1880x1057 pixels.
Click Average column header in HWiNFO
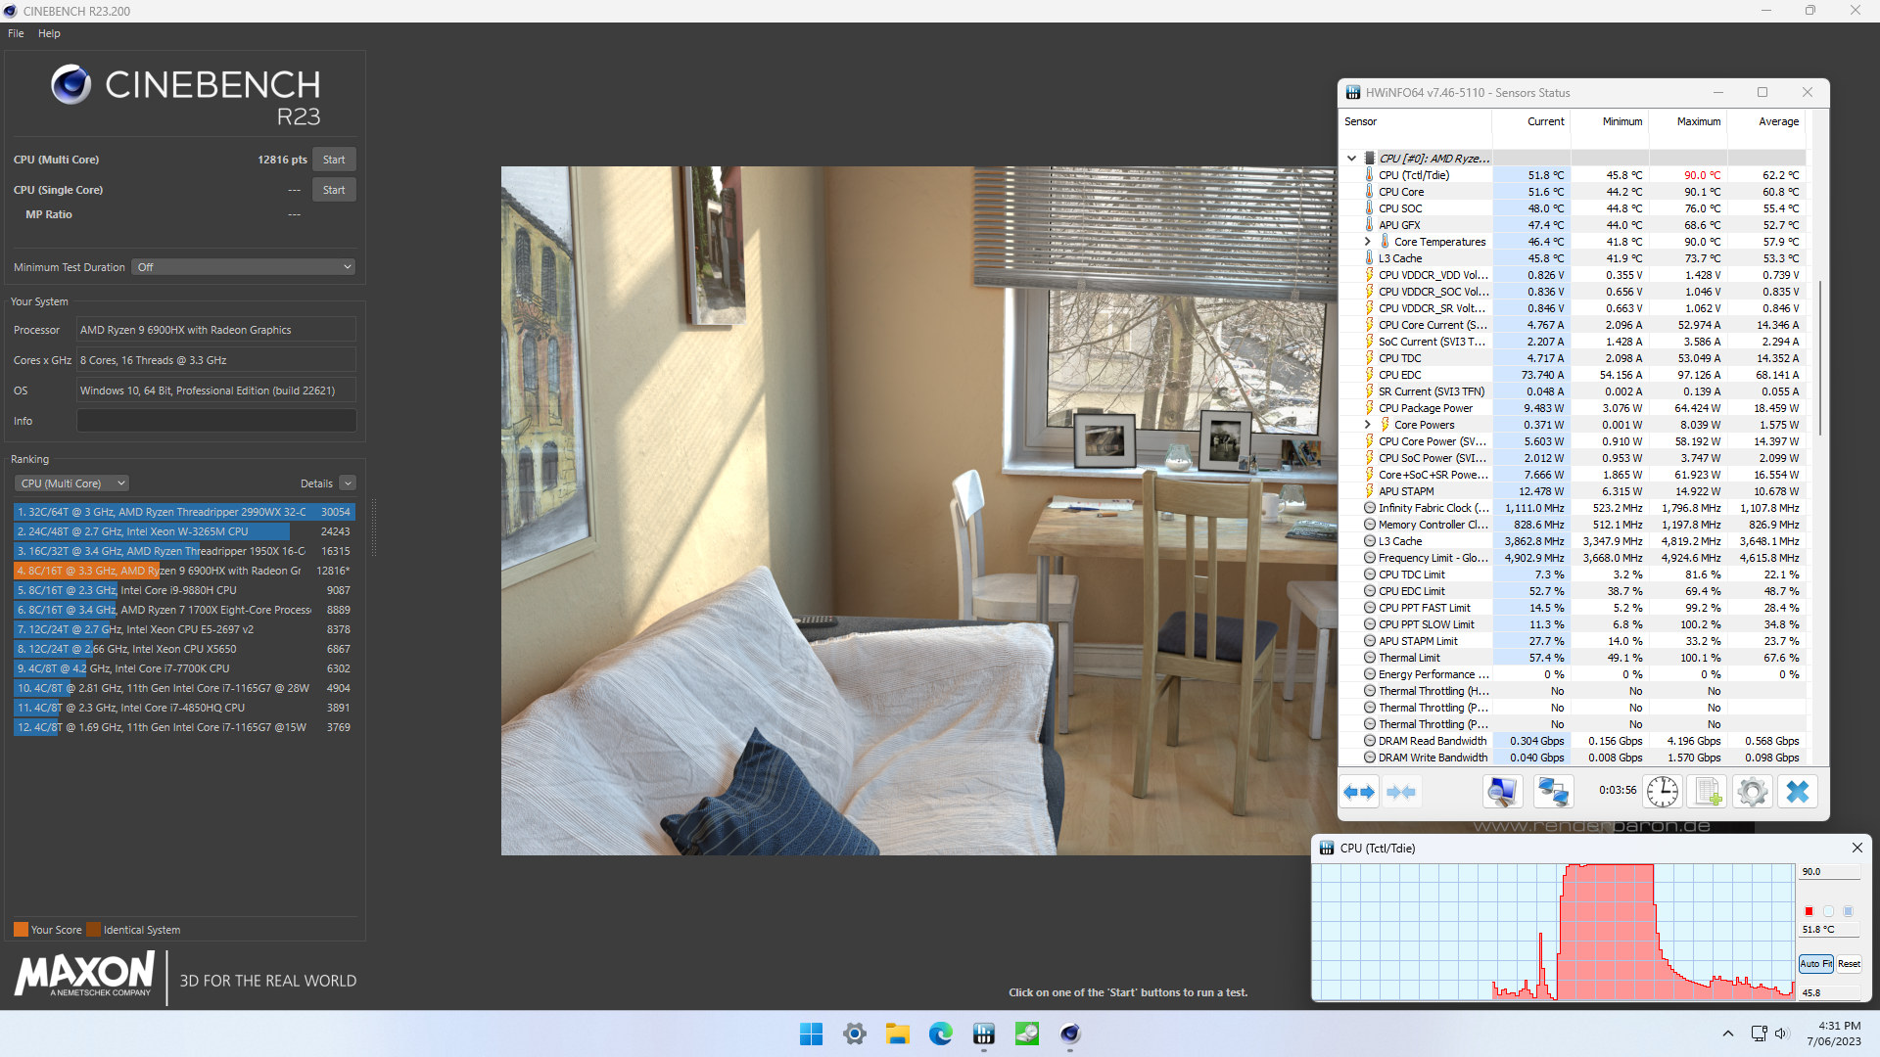pos(1767,121)
